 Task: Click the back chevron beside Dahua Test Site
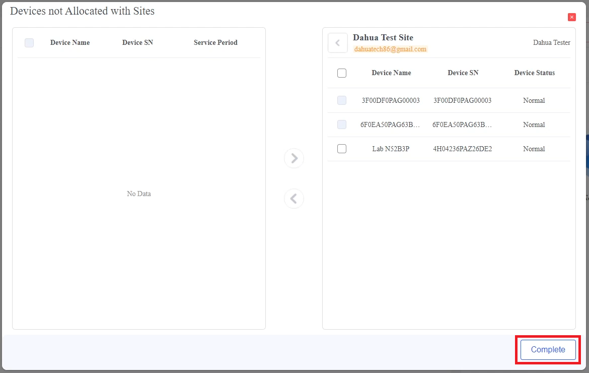(x=338, y=43)
